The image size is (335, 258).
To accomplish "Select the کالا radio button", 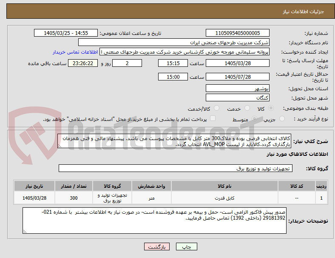I will coord(271,108).
